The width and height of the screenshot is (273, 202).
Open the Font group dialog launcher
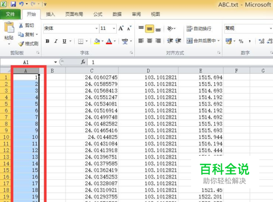(x=131, y=53)
